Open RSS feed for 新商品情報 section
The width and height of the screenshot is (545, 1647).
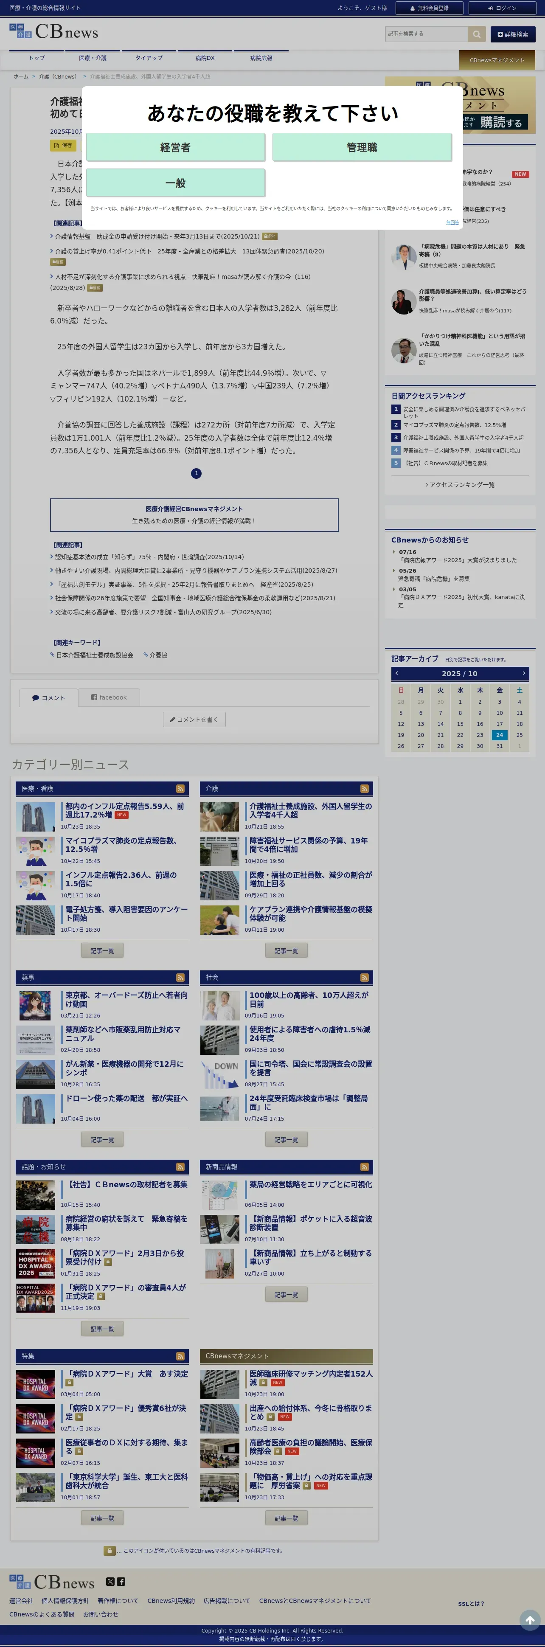point(365,1167)
